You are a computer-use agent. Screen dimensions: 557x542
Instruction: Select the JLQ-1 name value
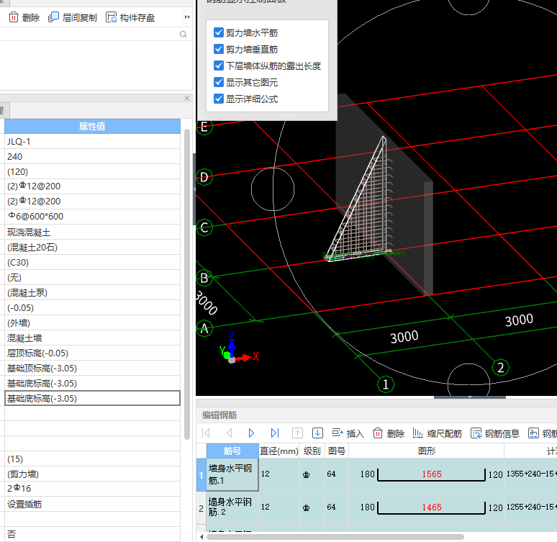point(92,142)
